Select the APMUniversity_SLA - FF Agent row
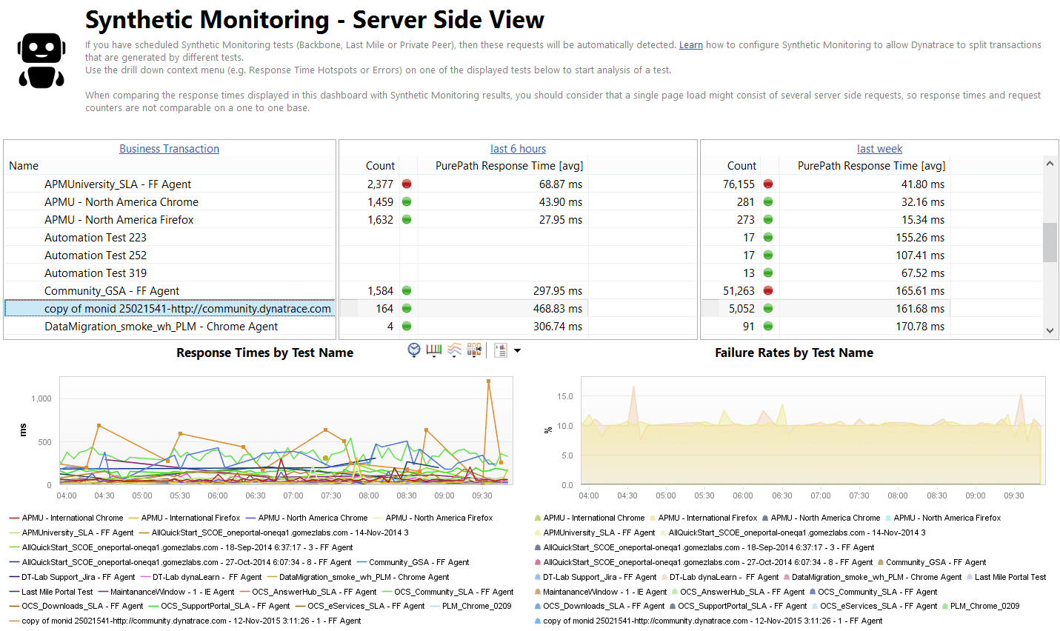 [x=170, y=184]
